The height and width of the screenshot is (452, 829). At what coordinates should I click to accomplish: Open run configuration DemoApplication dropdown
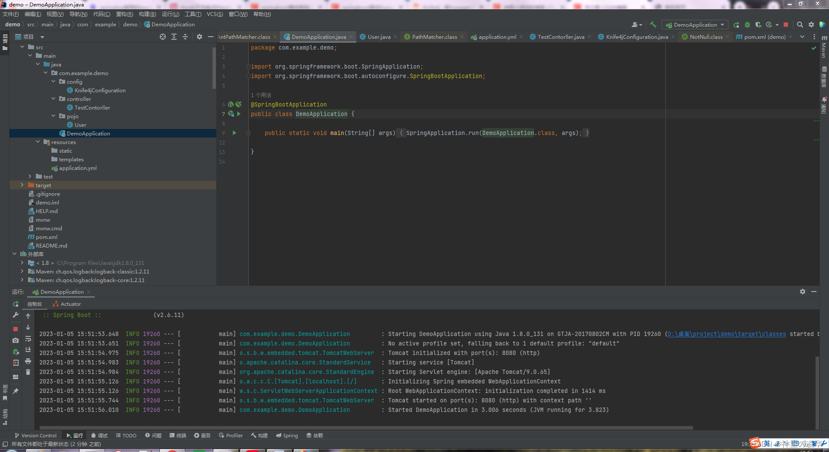695,25
